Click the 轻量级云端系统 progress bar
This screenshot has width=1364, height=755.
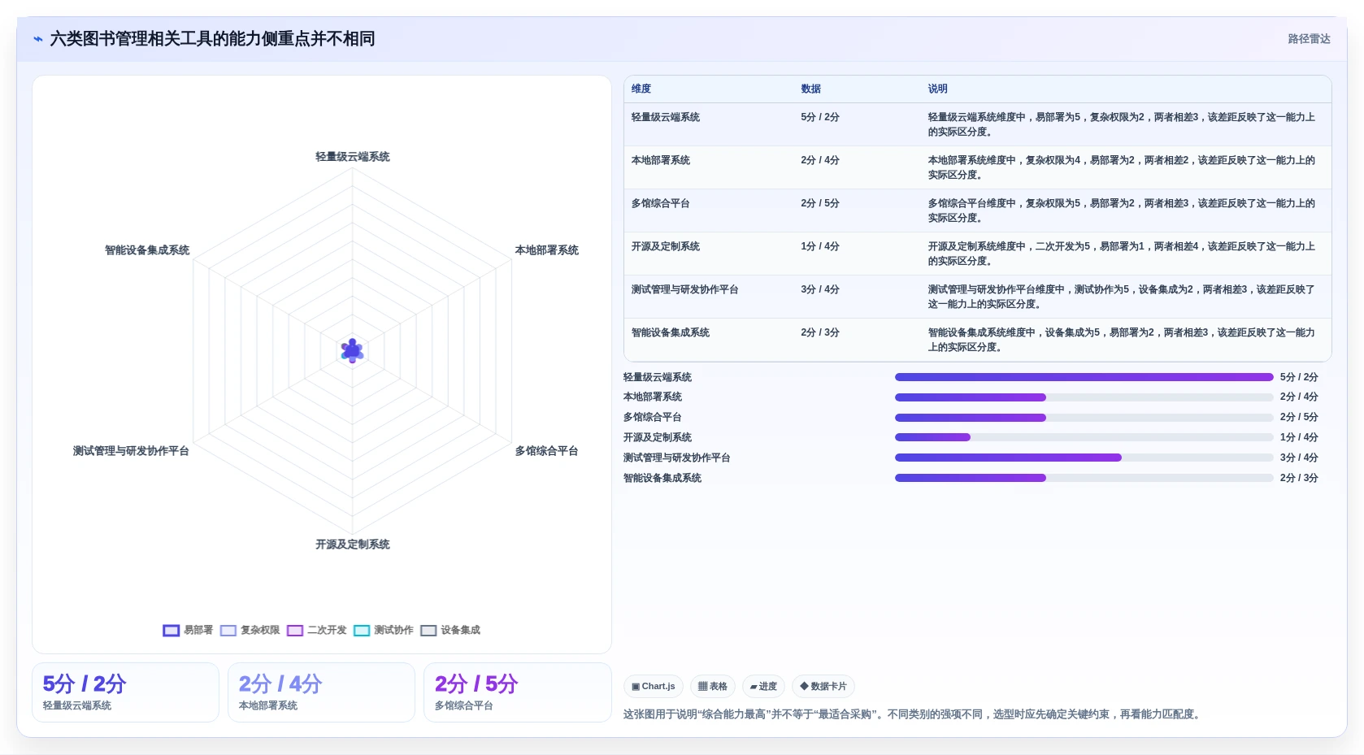click(1084, 377)
